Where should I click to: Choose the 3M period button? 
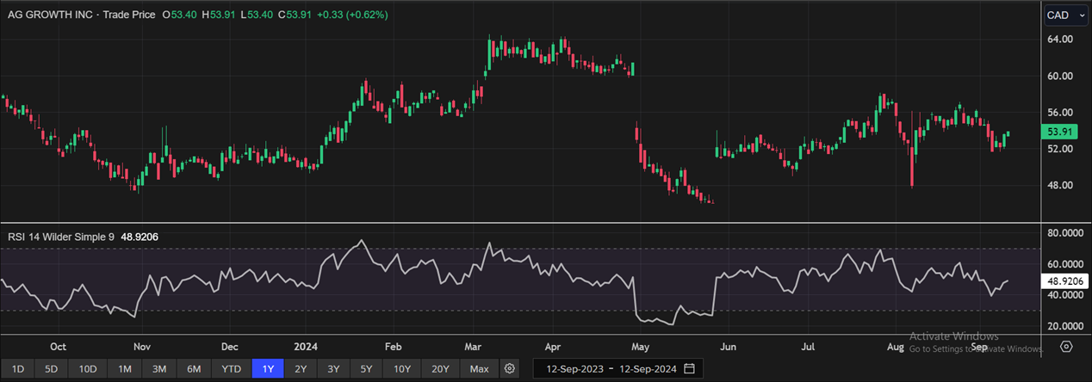pyautogui.click(x=158, y=369)
